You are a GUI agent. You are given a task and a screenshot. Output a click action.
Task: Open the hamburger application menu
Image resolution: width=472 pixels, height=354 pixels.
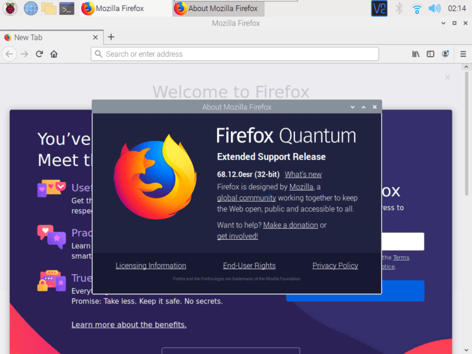463,54
